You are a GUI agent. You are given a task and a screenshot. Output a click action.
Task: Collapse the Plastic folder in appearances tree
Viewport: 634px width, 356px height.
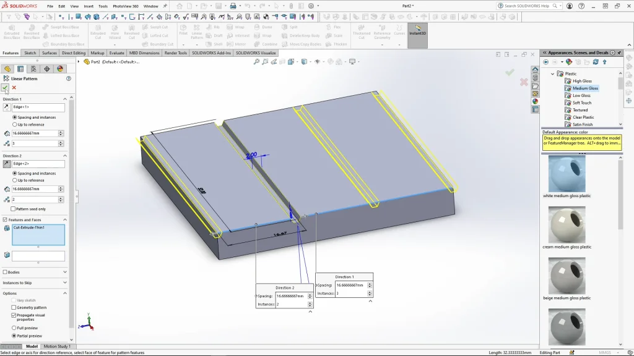point(553,74)
